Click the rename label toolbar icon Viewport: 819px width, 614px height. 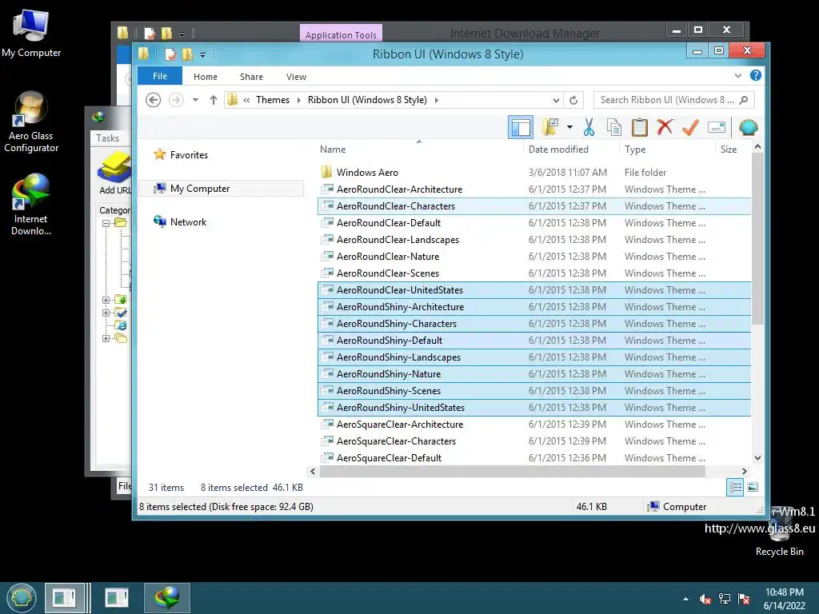pyautogui.click(x=716, y=127)
